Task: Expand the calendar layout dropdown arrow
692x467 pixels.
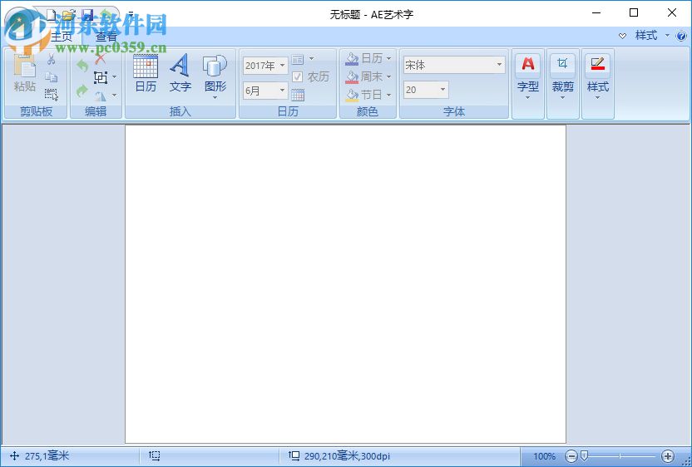Action: [x=311, y=59]
